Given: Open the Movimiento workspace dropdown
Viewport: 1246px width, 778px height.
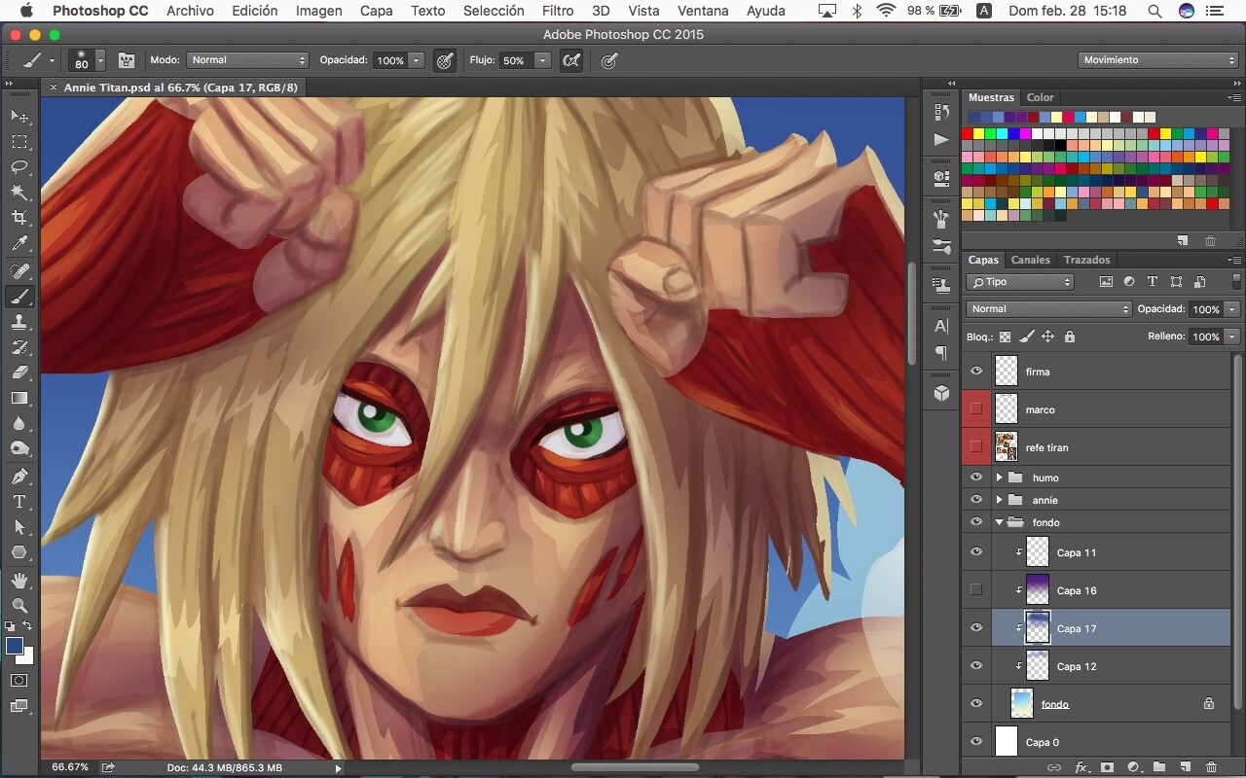Looking at the screenshot, I should click(1158, 60).
